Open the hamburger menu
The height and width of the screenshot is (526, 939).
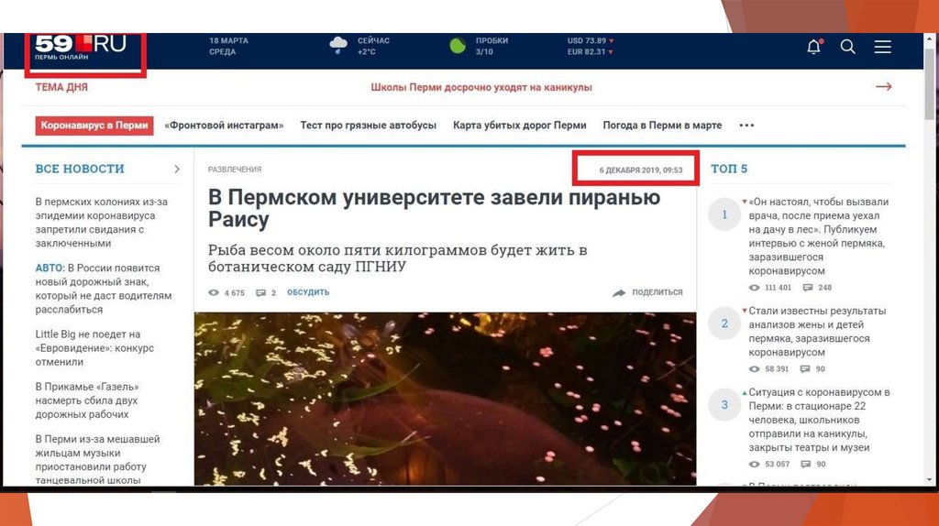[x=882, y=47]
